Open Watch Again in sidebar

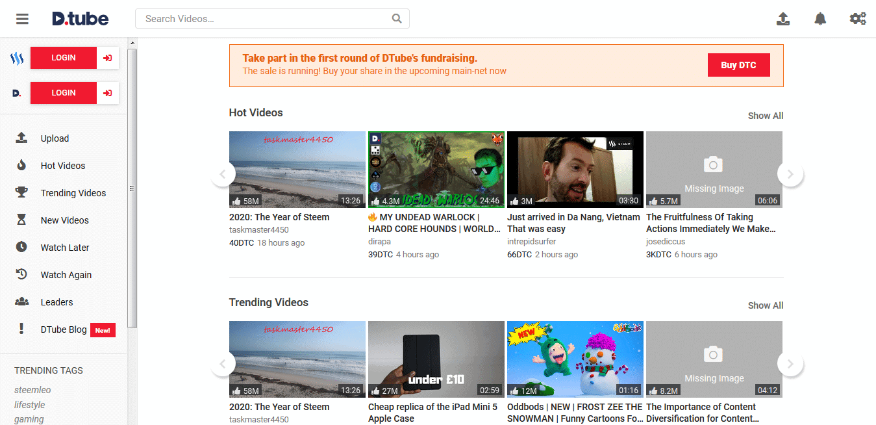click(x=66, y=275)
